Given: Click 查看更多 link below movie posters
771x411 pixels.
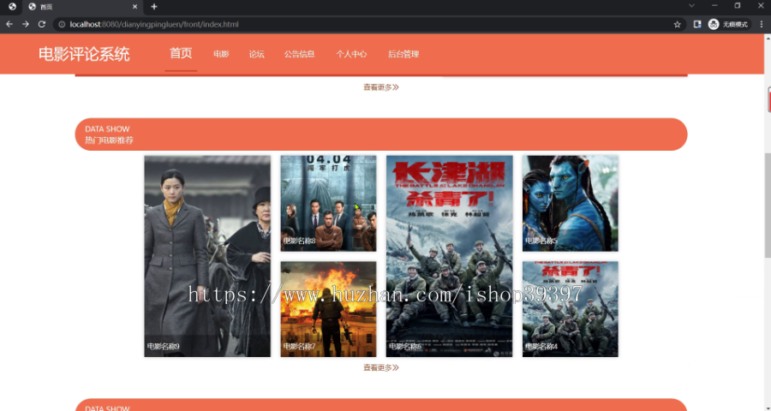Looking at the screenshot, I should pos(381,367).
